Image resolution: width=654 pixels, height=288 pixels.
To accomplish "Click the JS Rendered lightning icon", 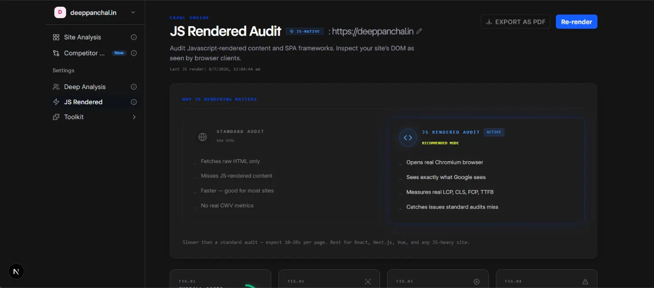I will point(56,102).
